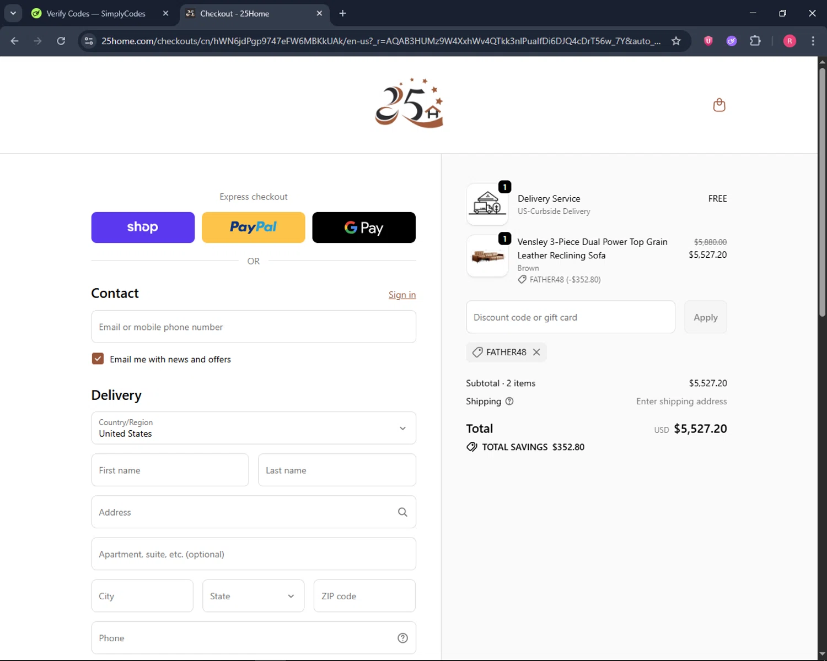Click the Delivery Service truck thumbnail
This screenshot has width=827, height=661.
pos(487,204)
